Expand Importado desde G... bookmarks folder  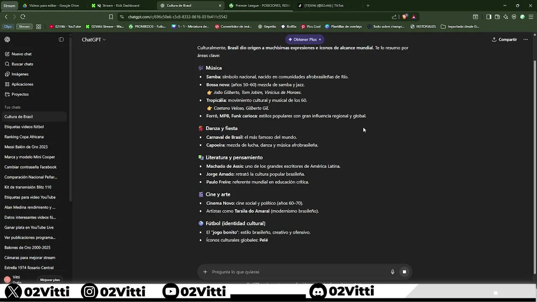pos(460,26)
